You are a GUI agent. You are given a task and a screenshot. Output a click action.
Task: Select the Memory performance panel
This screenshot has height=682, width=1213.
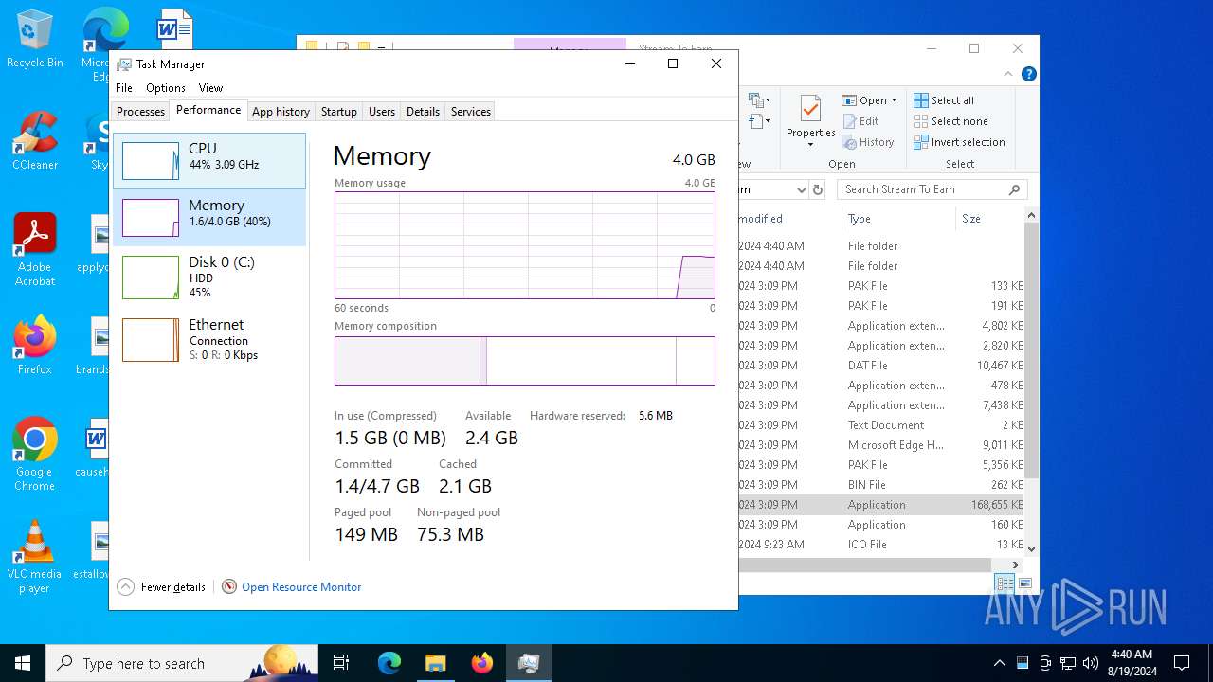click(x=209, y=218)
